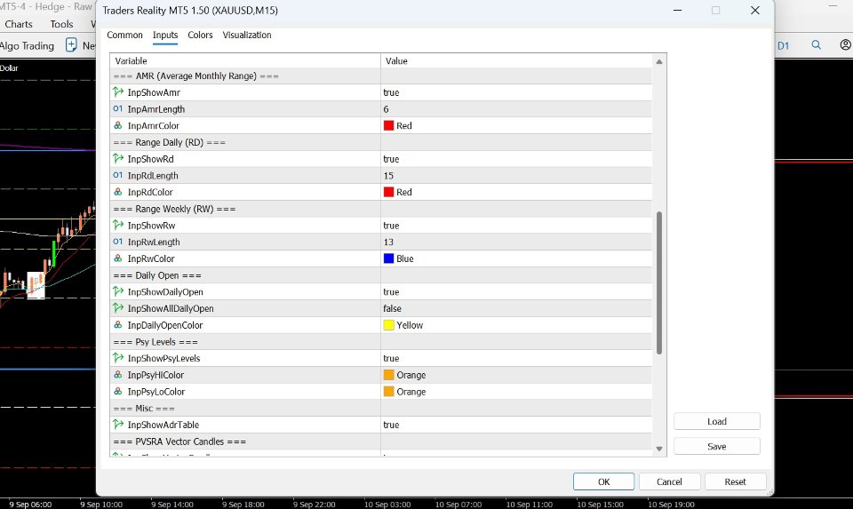
Task: Switch to the Visualization tab
Action: 246,35
